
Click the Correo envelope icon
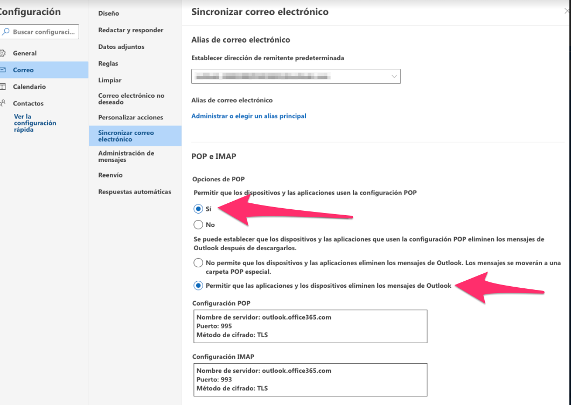[x=3, y=70]
